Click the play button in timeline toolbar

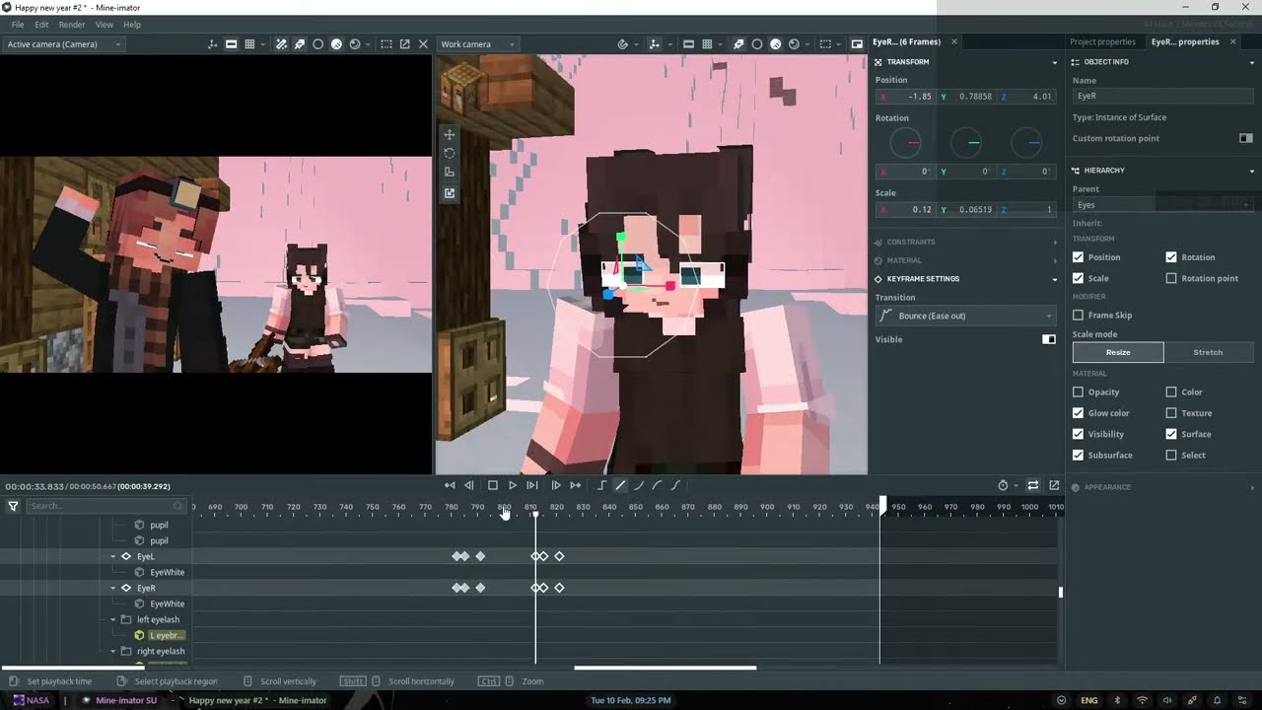(x=513, y=485)
